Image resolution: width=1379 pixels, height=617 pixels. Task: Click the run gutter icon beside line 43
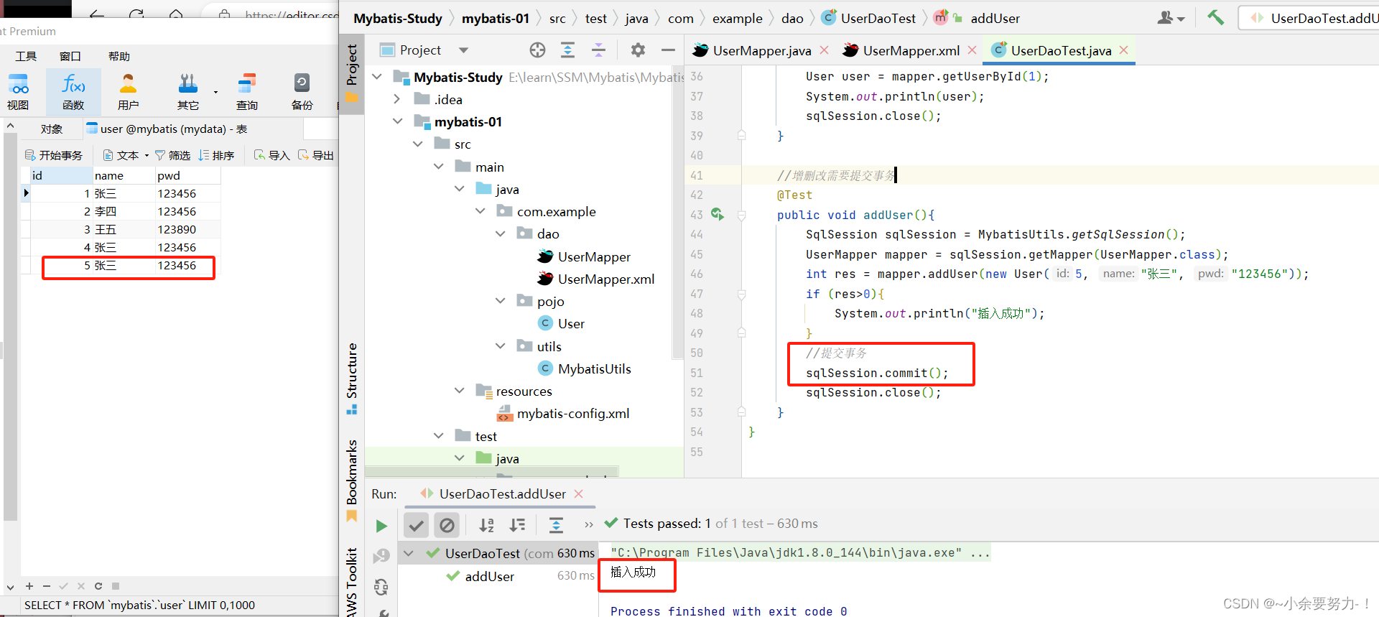[717, 214]
